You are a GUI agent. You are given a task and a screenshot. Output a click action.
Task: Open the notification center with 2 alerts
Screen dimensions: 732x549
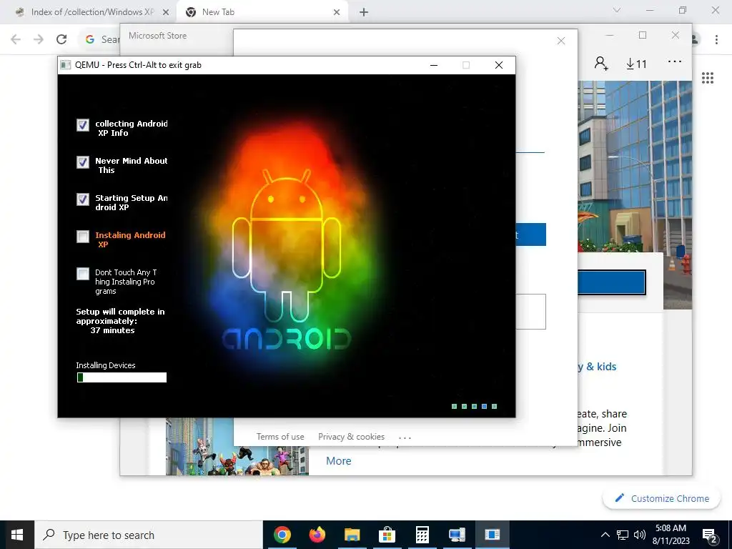(x=710, y=535)
